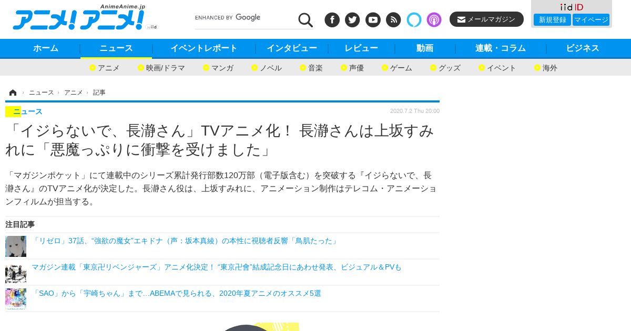Open the 東京卍リベンジャーズ article link
The image size is (631, 331).
coord(216,267)
